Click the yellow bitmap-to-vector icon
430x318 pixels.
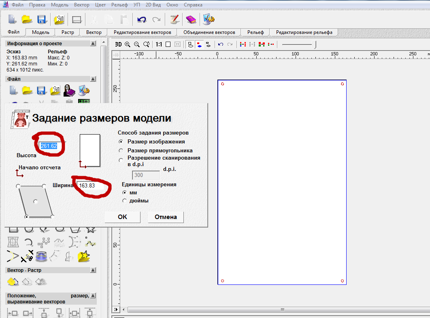13,282
